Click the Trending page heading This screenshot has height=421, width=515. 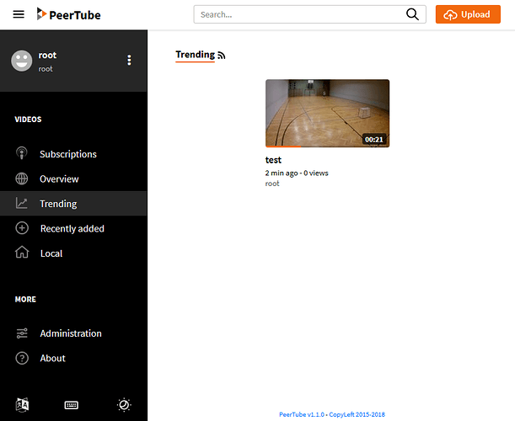(195, 55)
